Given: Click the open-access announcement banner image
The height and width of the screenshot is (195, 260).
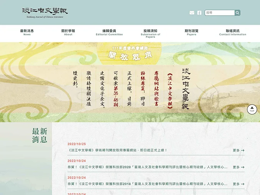Looking at the screenshot, I should pyautogui.click(x=130, y=82).
